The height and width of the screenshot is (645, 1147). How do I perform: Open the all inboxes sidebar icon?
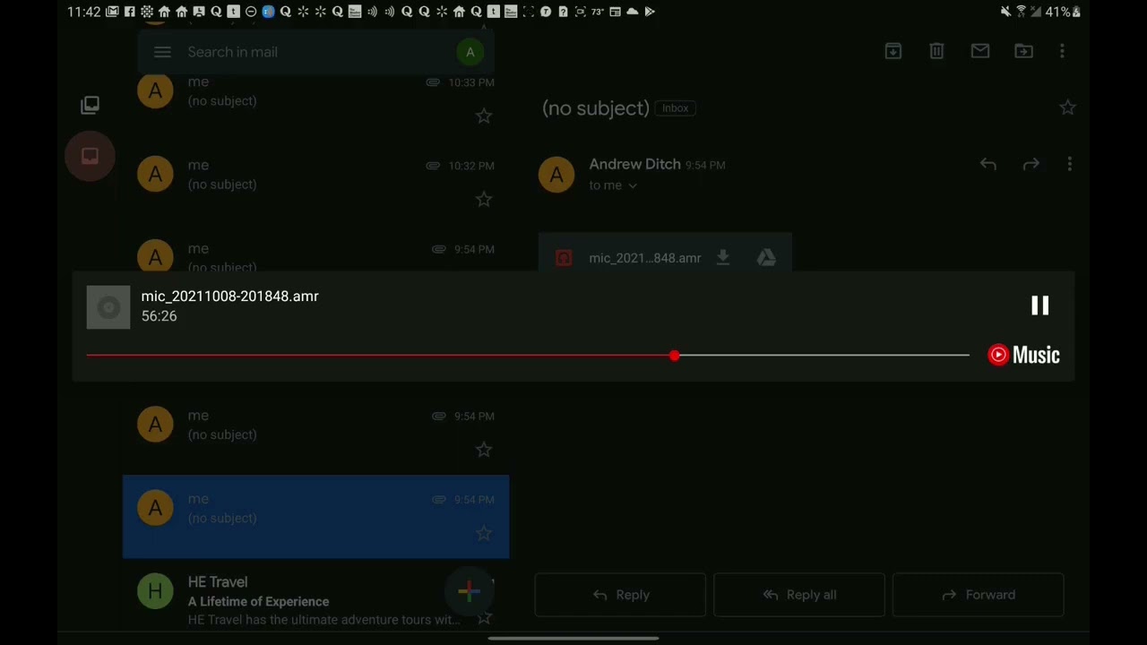(90, 106)
